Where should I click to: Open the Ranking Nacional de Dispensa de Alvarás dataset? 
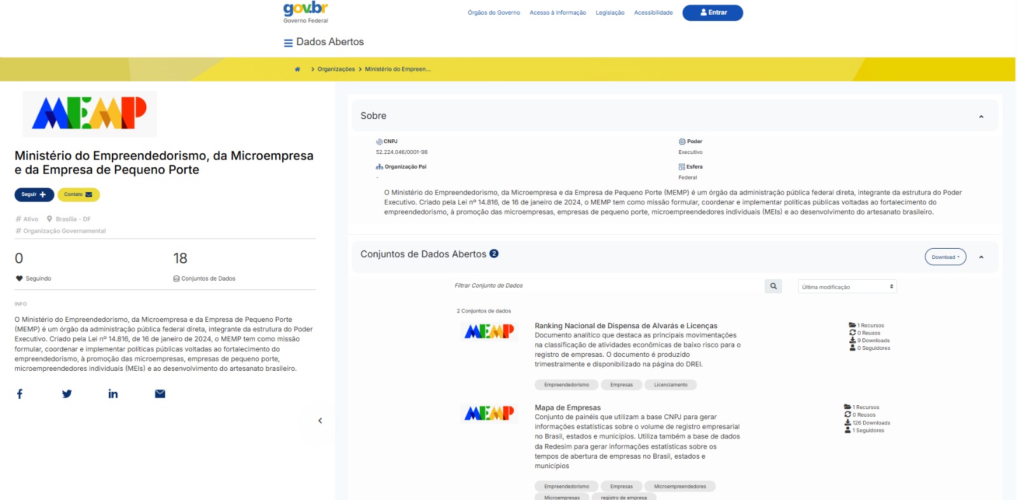pos(626,326)
